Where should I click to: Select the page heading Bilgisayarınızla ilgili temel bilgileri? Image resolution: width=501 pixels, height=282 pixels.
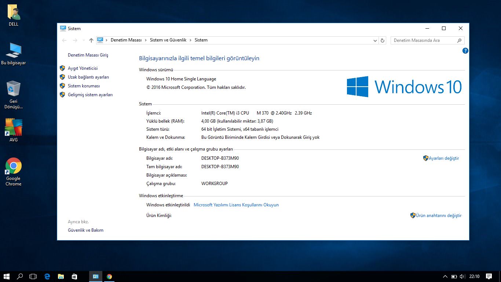click(x=199, y=58)
